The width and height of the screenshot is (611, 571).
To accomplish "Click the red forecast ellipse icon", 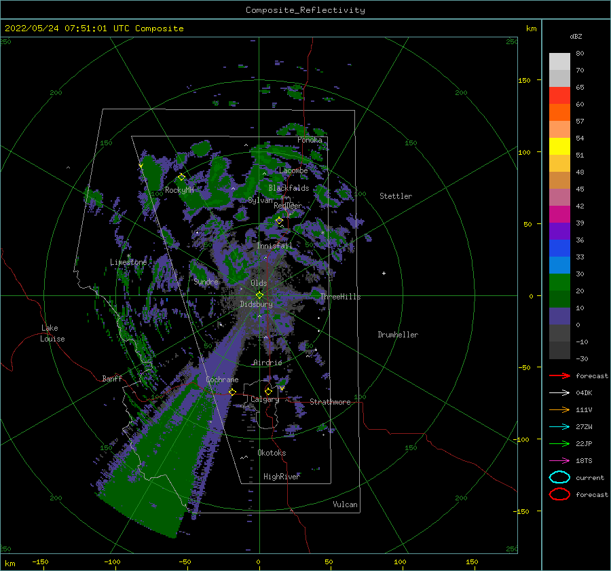I will coord(559,494).
